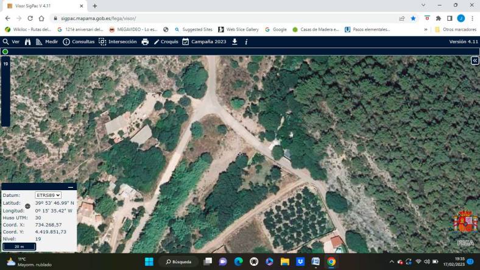The width and height of the screenshot is (480, 270).
Task: Open the Wikiloc bookmark link
Action: [x=29, y=29]
